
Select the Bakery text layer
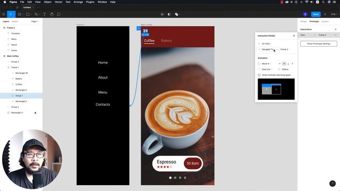[x=21, y=79]
